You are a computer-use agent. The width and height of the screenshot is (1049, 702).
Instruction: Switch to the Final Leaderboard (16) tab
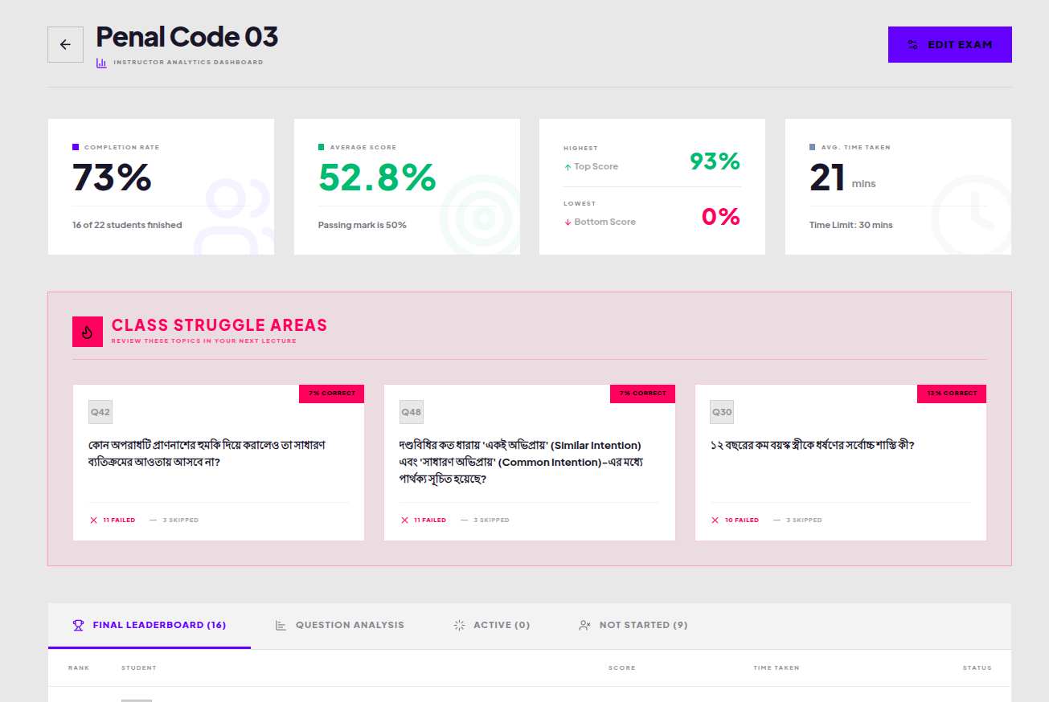click(150, 625)
